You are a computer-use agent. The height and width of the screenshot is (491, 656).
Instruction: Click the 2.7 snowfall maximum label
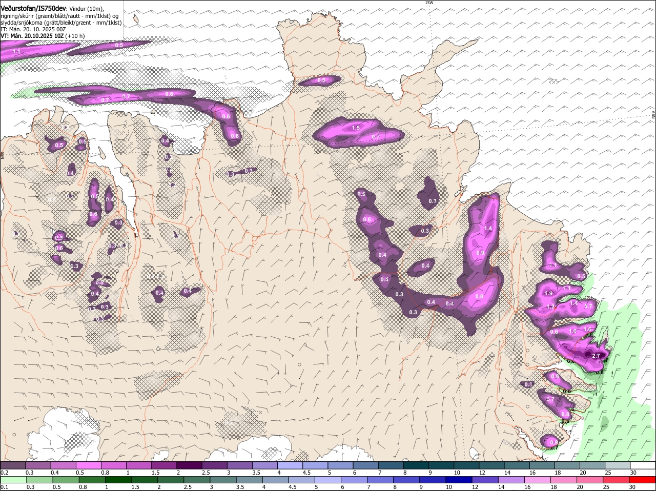596,356
